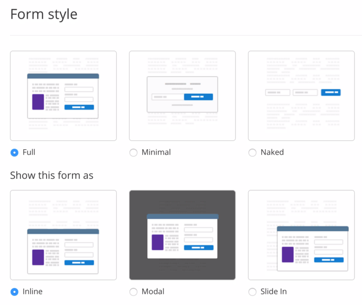Screen dimensions: 362x305
Task: Pick the Naked form style radio button
Action: pyautogui.click(x=252, y=152)
